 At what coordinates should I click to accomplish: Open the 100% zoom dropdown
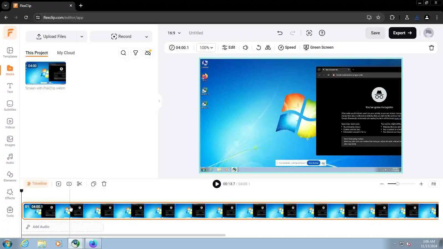coord(206,48)
